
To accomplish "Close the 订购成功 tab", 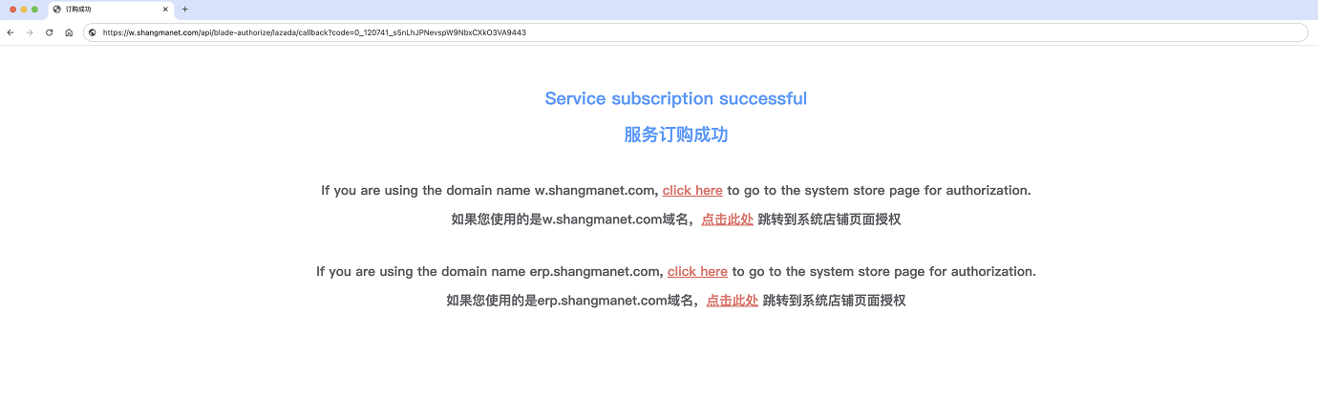I will tap(166, 10).
